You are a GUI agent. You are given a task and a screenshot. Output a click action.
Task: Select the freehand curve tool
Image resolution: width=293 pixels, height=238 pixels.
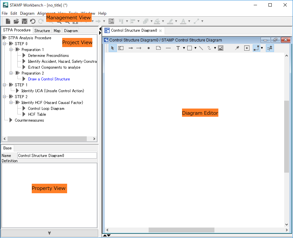pyautogui.click(x=209, y=48)
